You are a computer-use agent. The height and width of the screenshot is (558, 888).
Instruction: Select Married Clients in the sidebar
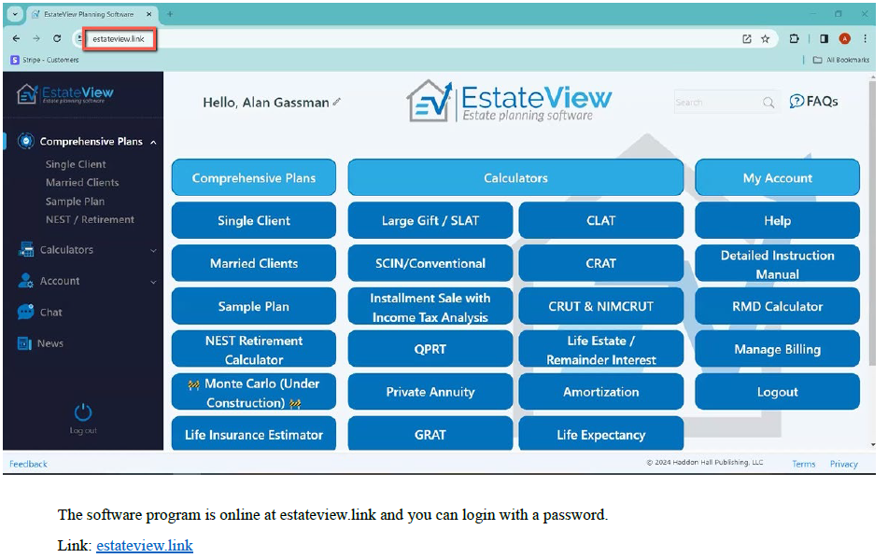tap(82, 182)
